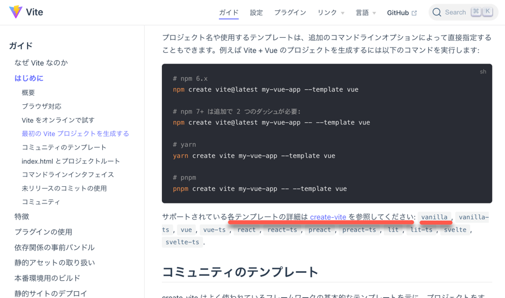Jump to index.html とプロジェクトルート section
Screen dimensions: 505x298
pos(71,160)
